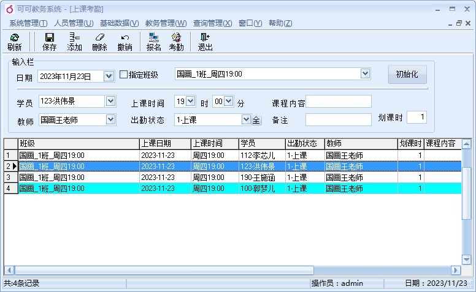Open the minute dropdown showing 00
Viewport: 476px width, 292px height.
pos(229,101)
